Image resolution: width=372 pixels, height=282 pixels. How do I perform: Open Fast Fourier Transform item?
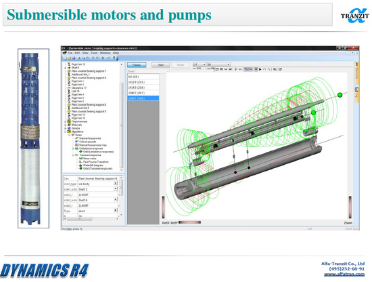tap(95, 162)
